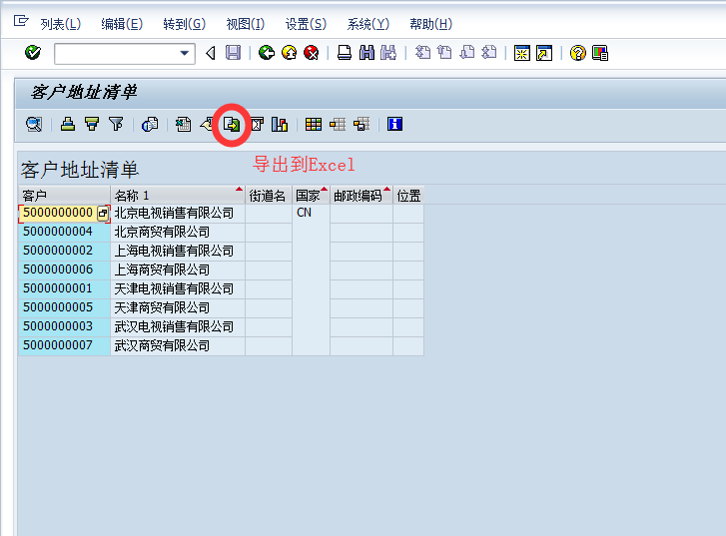Exit using the yellow up-arrow icon
Image resolution: width=726 pixels, height=536 pixels.
290,53
